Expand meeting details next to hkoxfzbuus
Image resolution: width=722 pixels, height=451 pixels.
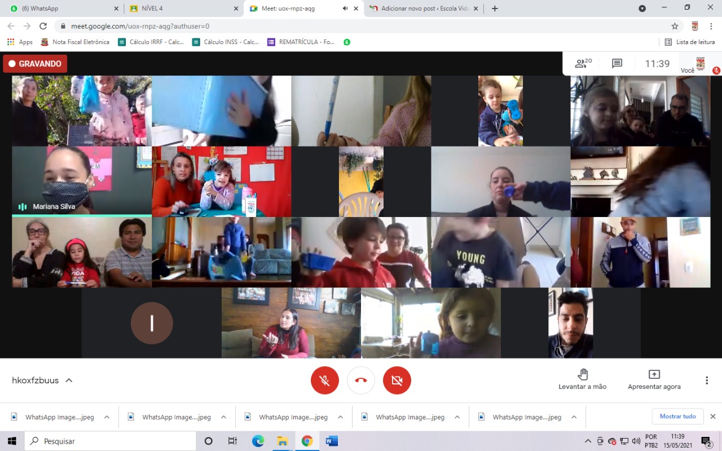(69, 381)
